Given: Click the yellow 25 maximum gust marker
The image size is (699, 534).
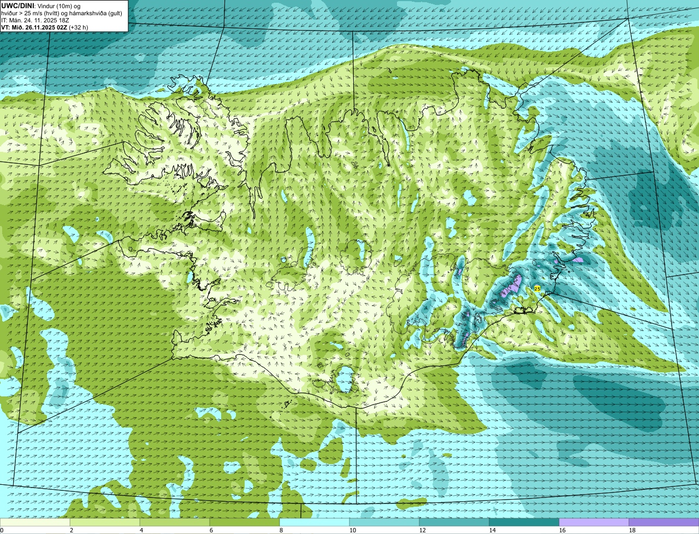Looking at the screenshot, I should click(x=537, y=288).
